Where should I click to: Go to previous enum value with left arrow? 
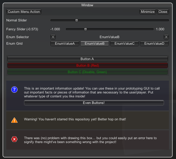point(53,37)
